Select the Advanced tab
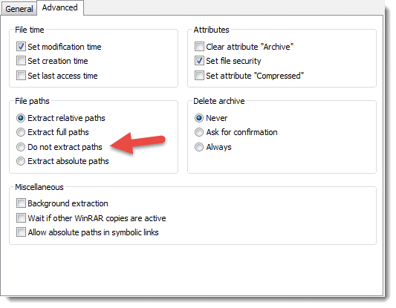 [x=60, y=7]
